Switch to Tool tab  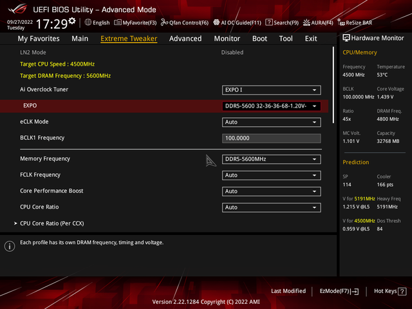286,39
